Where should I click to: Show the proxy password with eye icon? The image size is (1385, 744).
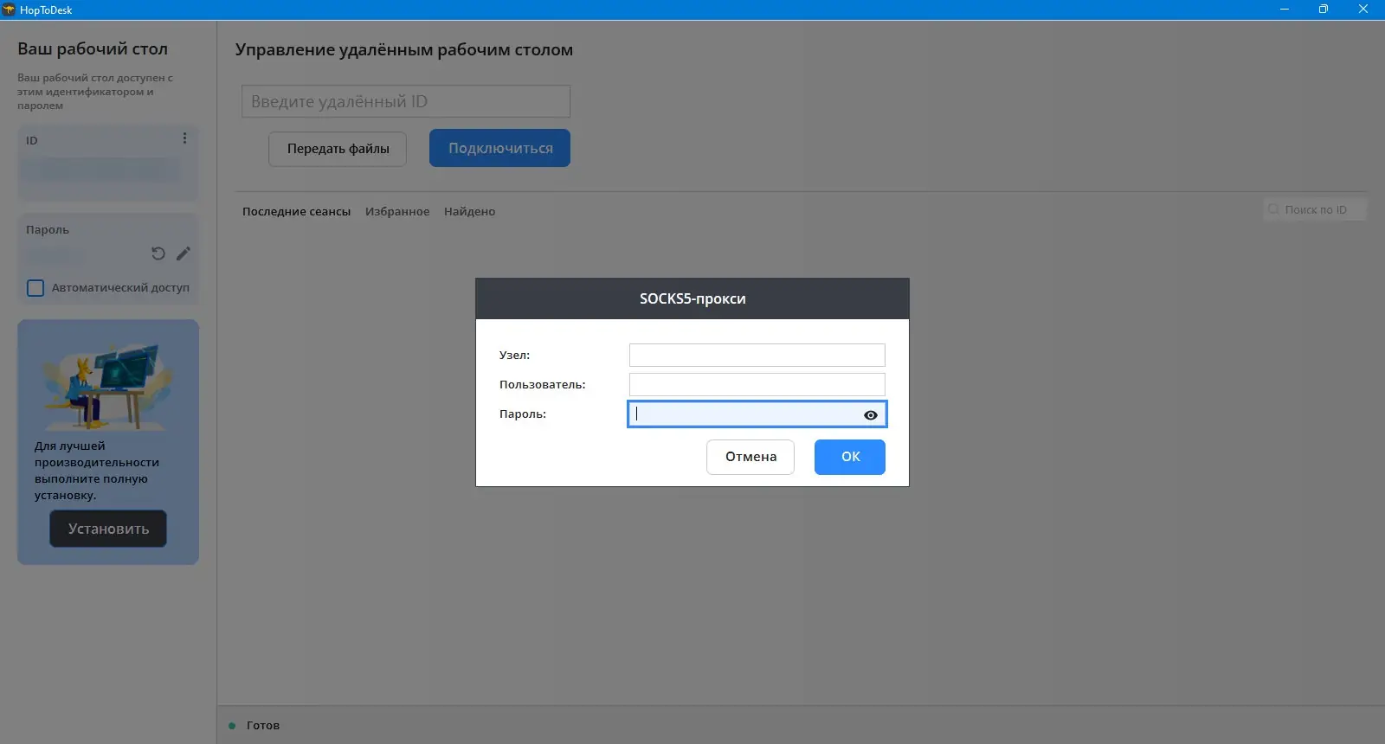tap(871, 415)
